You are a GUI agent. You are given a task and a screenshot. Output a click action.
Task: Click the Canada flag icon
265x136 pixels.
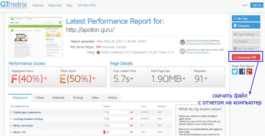(x=98, y=47)
